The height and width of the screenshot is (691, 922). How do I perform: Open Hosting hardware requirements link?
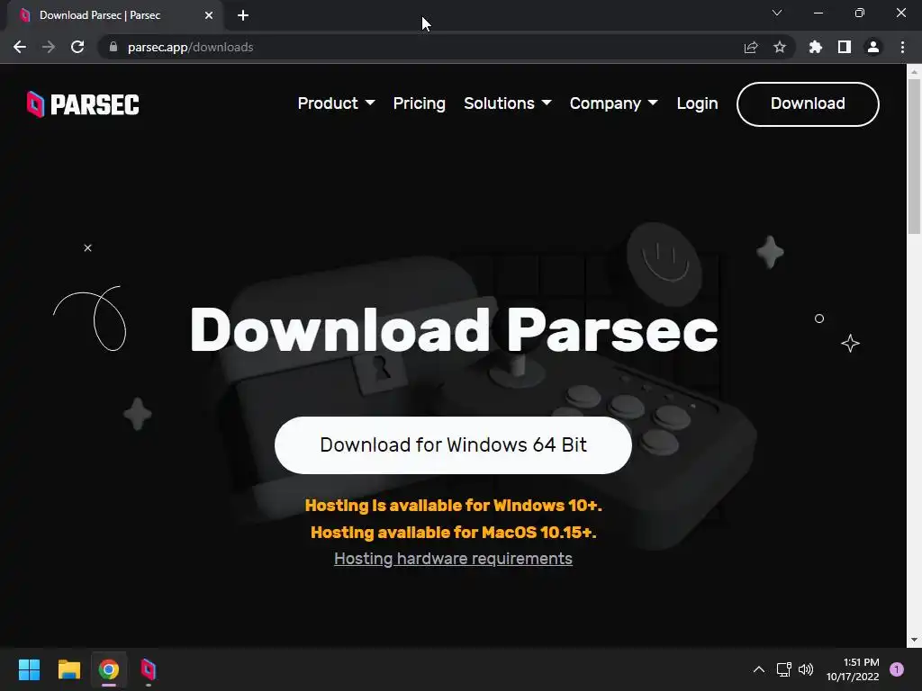coord(454,558)
